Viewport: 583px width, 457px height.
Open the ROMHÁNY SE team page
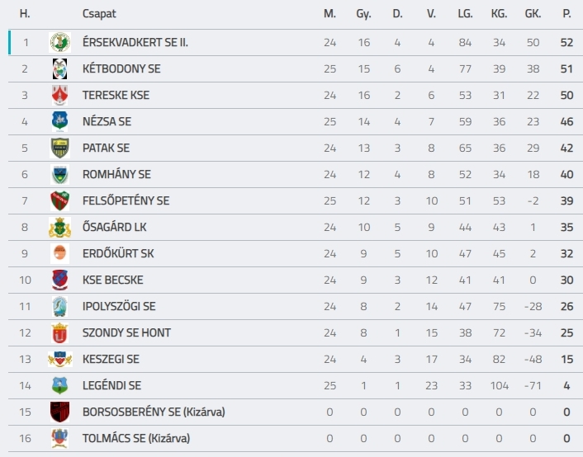[116, 174]
